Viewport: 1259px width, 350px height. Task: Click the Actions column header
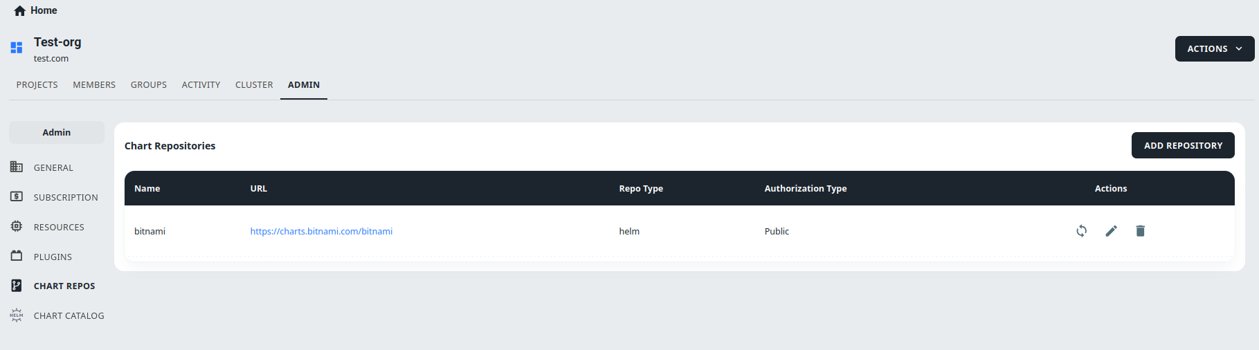(x=1111, y=188)
